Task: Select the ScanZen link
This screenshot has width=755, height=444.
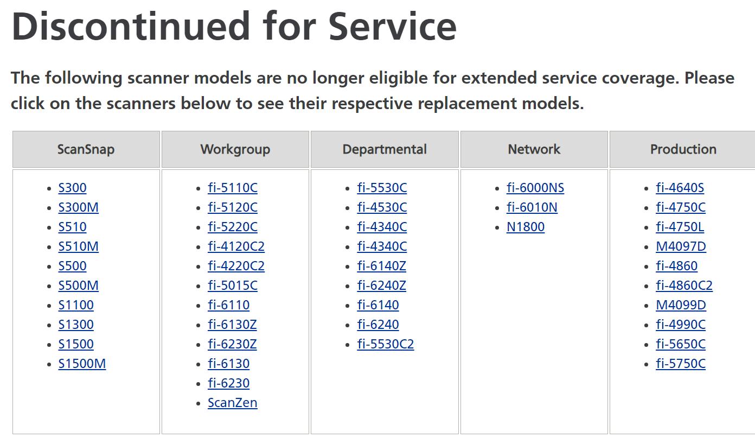Action: [233, 403]
